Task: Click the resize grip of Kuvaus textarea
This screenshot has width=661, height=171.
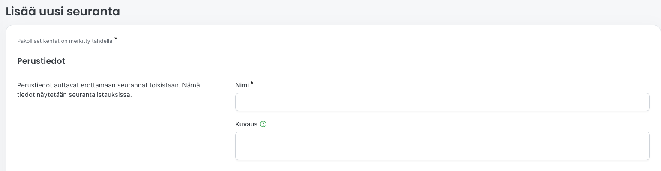Action: coord(647,157)
